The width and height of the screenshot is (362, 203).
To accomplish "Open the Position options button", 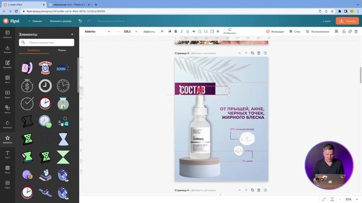I will tap(318, 32).
